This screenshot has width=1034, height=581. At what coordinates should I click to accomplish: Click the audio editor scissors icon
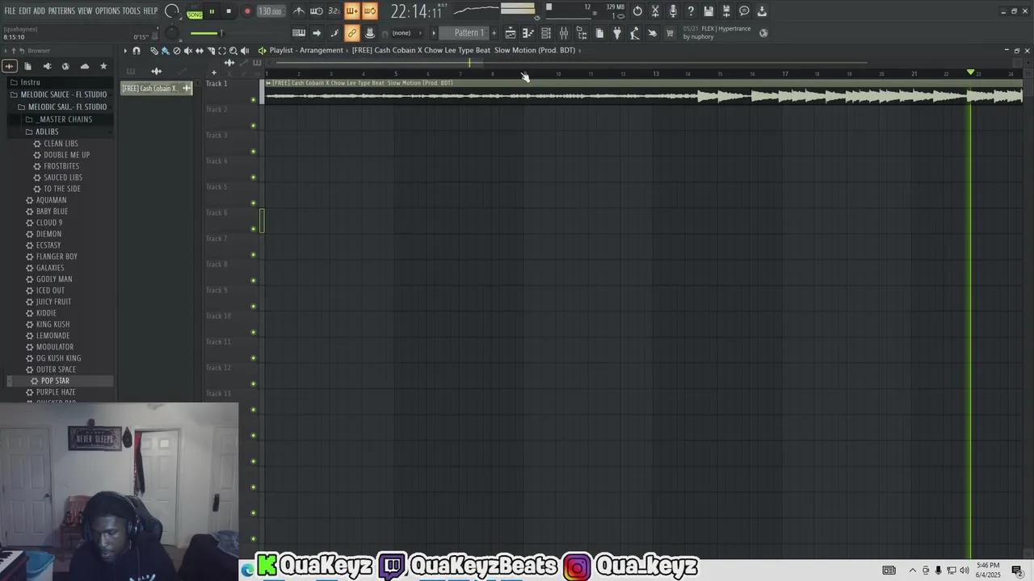coord(655,11)
